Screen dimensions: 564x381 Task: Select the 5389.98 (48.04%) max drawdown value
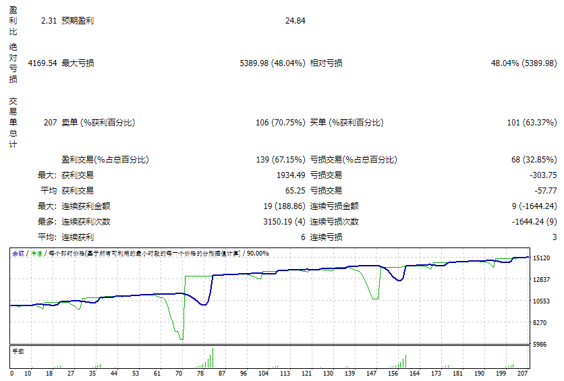pos(273,63)
